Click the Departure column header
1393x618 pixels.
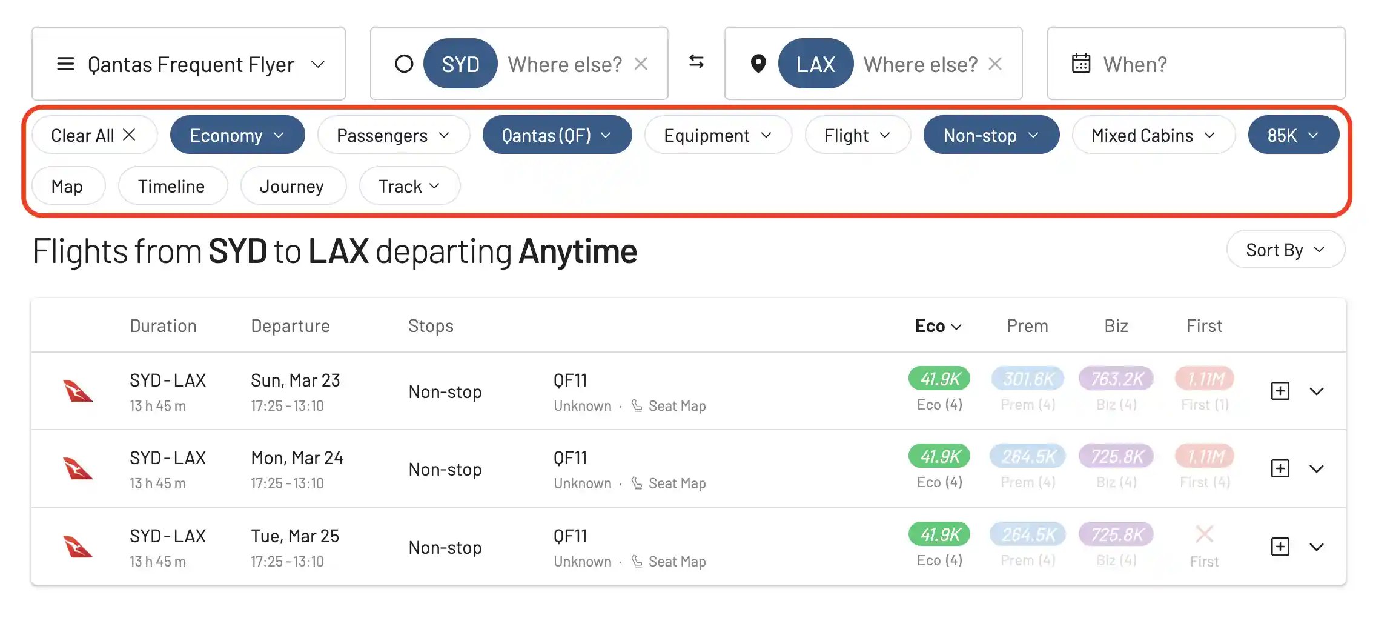click(x=290, y=326)
